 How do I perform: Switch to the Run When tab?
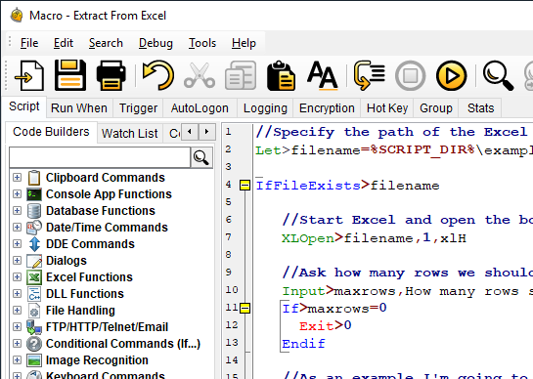(79, 108)
